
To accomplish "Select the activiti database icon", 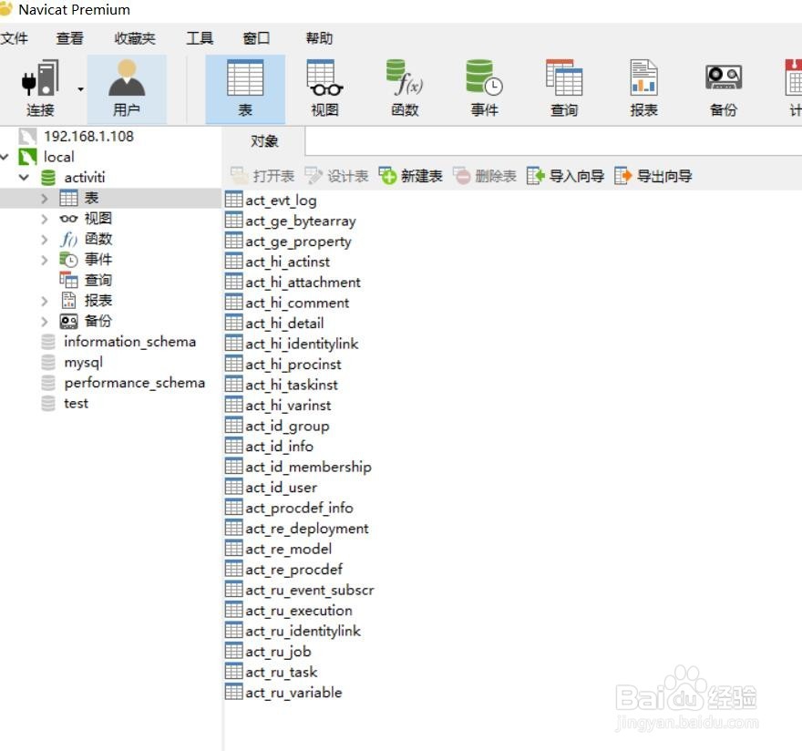I will click(48, 178).
